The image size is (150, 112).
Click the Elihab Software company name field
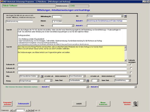[29, 6]
